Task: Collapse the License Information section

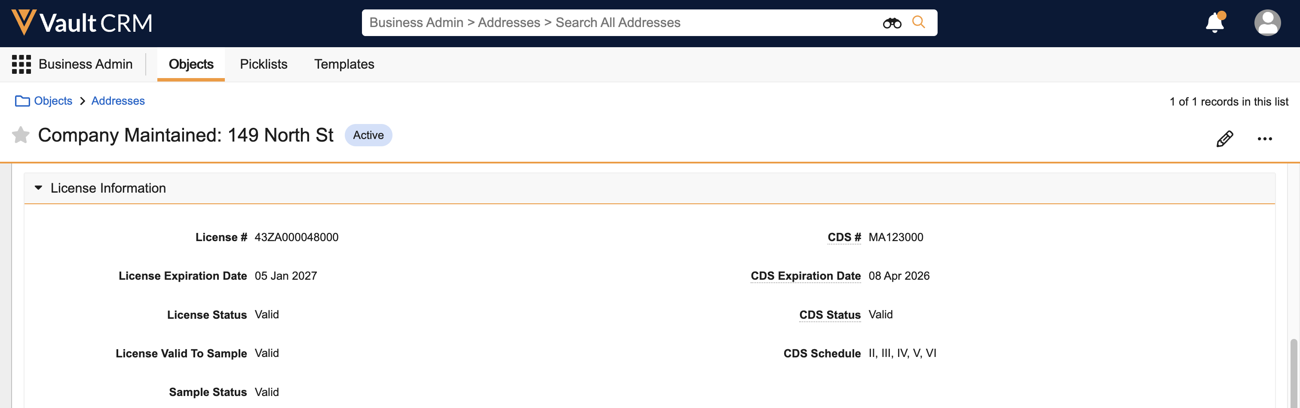Action: (x=38, y=188)
